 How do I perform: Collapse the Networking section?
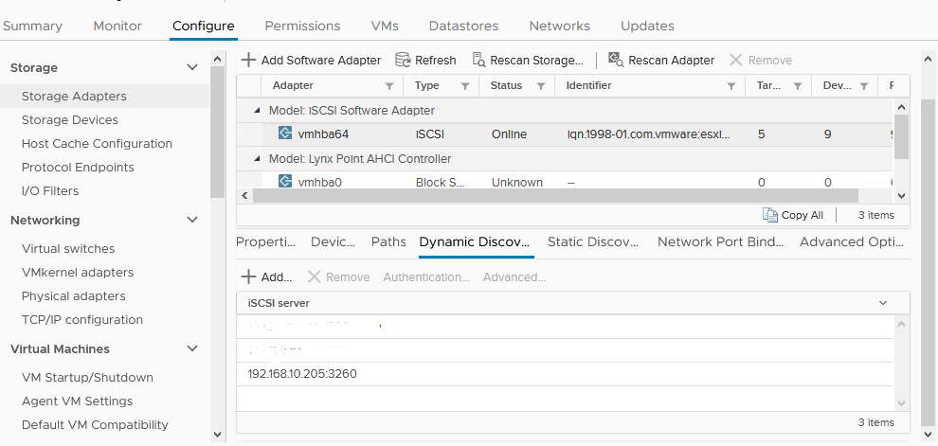192,220
